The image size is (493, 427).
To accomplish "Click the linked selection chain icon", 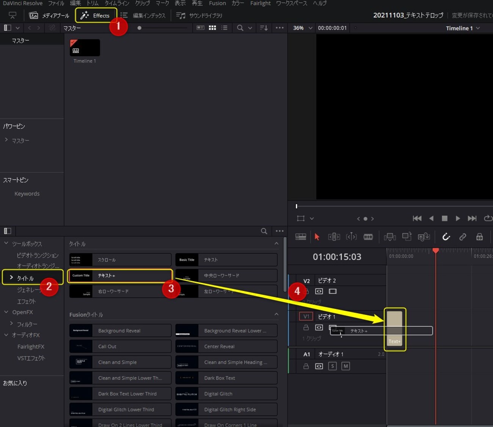I will click(463, 237).
